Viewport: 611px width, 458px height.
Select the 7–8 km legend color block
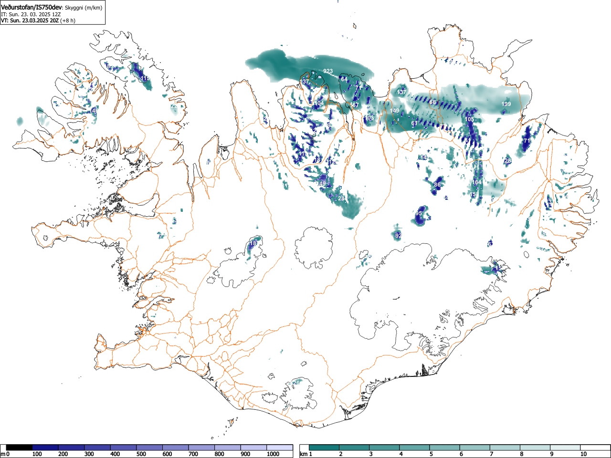[505, 448]
